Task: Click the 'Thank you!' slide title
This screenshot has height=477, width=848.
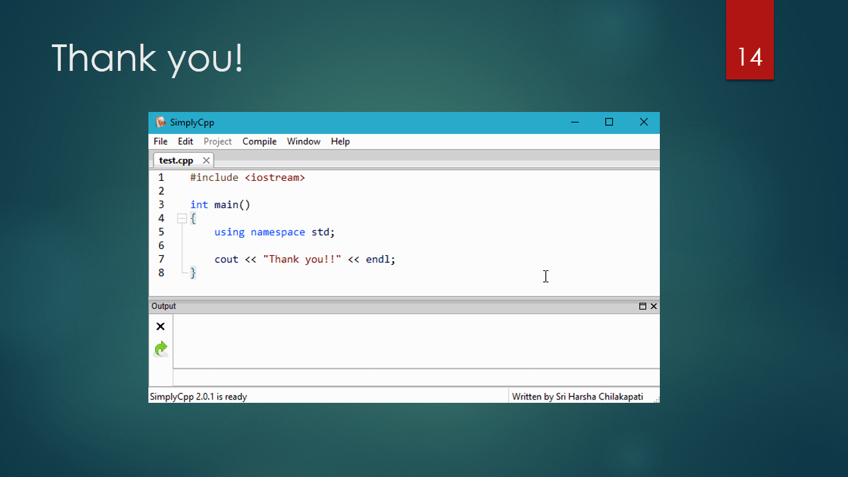Action: tap(147, 58)
